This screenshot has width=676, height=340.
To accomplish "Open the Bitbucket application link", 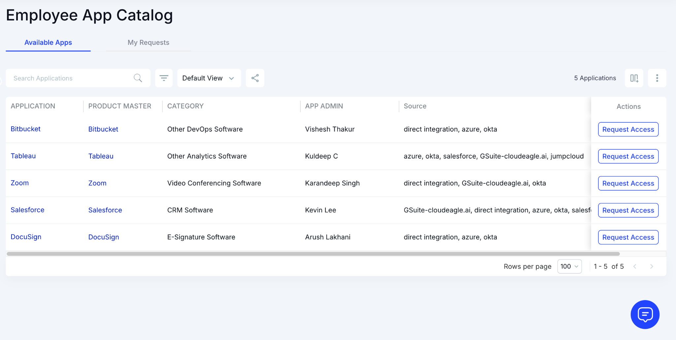I will [x=25, y=129].
